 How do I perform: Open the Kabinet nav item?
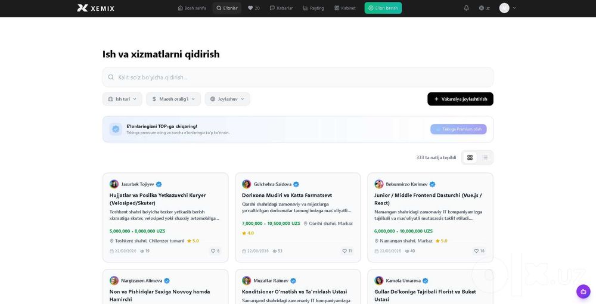[x=345, y=8]
